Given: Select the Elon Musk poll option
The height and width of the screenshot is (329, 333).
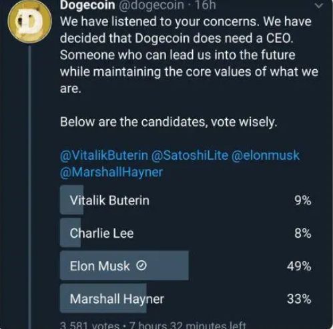Looking at the screenshot, I should click(x=186, y=266).
